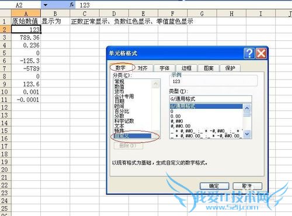This screenshot has height=216, width=292.
Task: Click the fx insert function icon
Action: click(x=72, y=5)
